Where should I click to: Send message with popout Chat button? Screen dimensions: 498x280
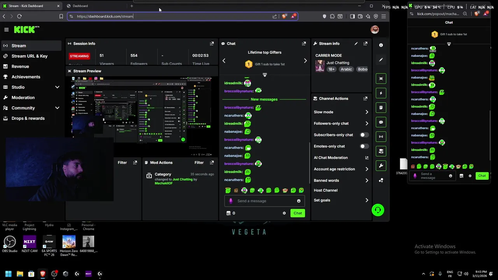(482, 176)
